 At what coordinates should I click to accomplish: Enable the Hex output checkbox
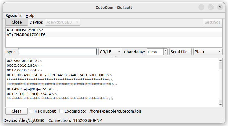[31, 111]
